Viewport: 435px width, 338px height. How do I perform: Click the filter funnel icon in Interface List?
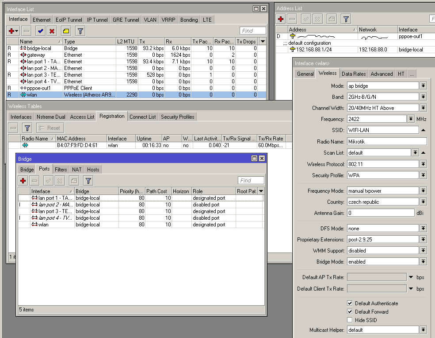(80, 31)
